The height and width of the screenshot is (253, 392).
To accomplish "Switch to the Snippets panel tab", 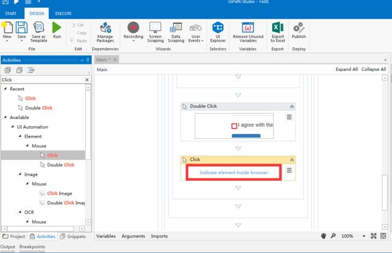I will click(x=73, y=236).
